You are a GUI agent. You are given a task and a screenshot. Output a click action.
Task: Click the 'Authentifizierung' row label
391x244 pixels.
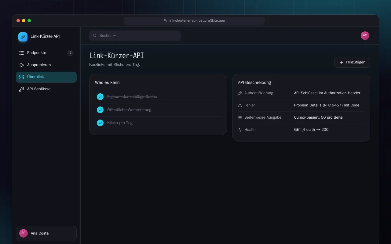click(x=259, y=93)
